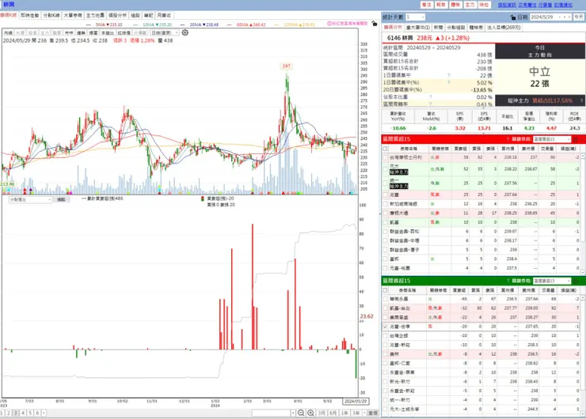Screen dimensions: 586x419
Task: Check the 華南永昌 row checkbox
Action: 385,299
